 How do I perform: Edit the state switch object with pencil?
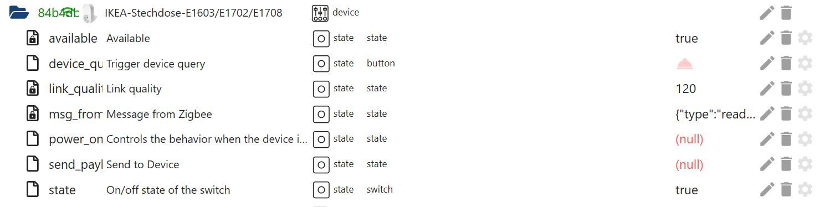pos(767,190)
